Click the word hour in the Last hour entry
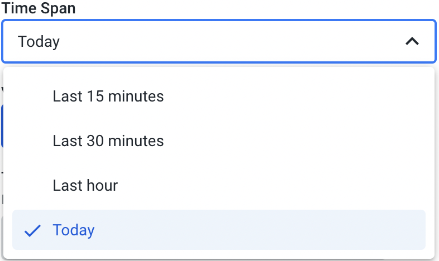 tap(102, 186)
